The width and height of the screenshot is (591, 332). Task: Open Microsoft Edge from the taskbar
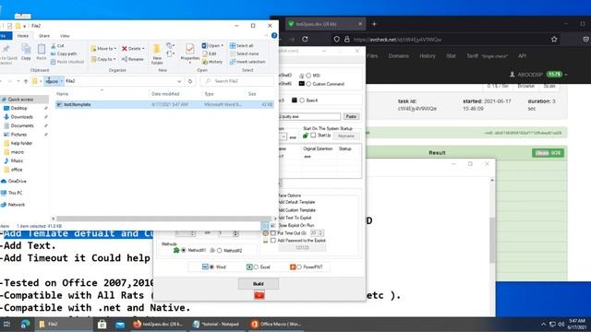(25, 324)
